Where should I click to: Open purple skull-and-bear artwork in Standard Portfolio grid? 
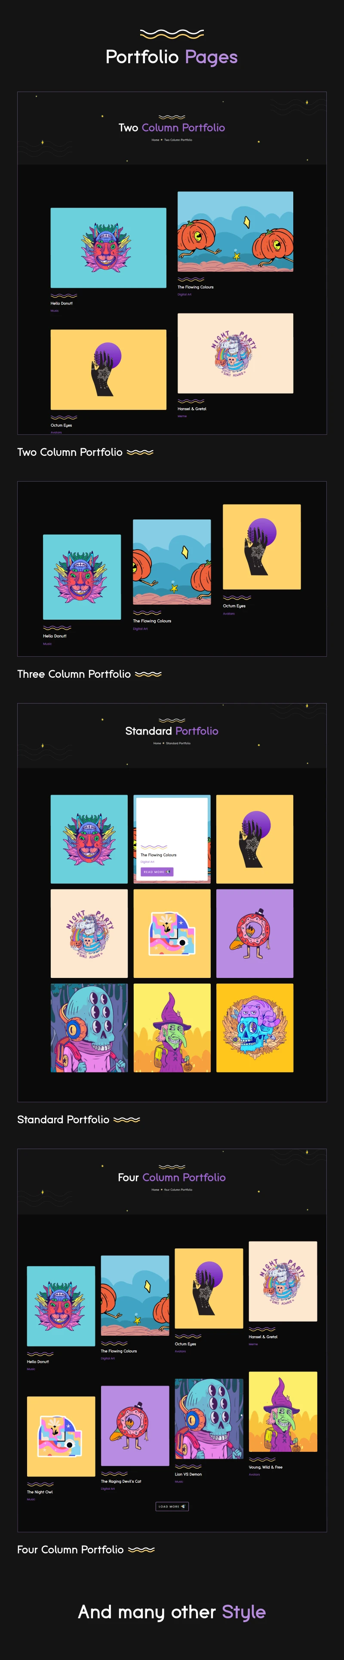click(x=255, y=1028)
